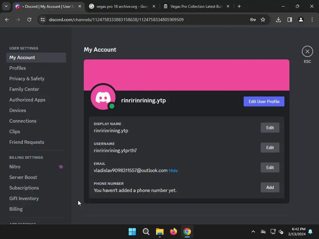Open site information icon in address bar

[x=43, y=20]
